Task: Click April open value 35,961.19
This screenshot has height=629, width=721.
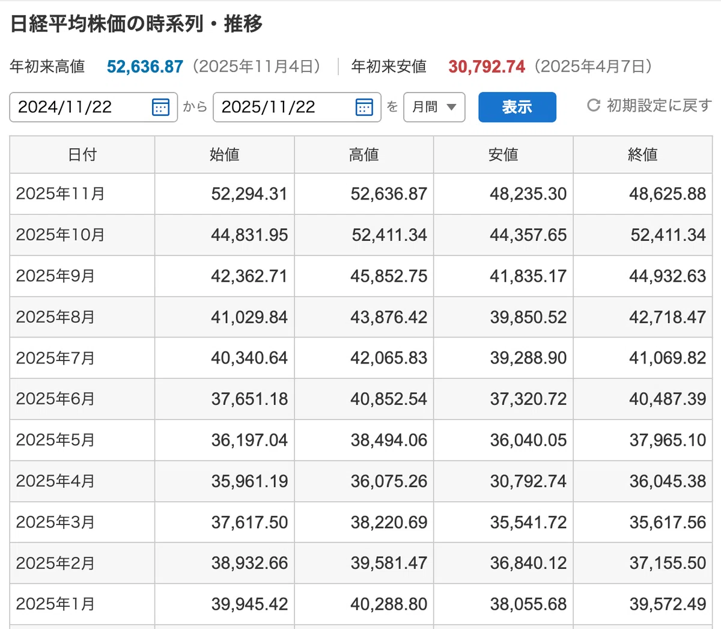Action: coord(249,481)
